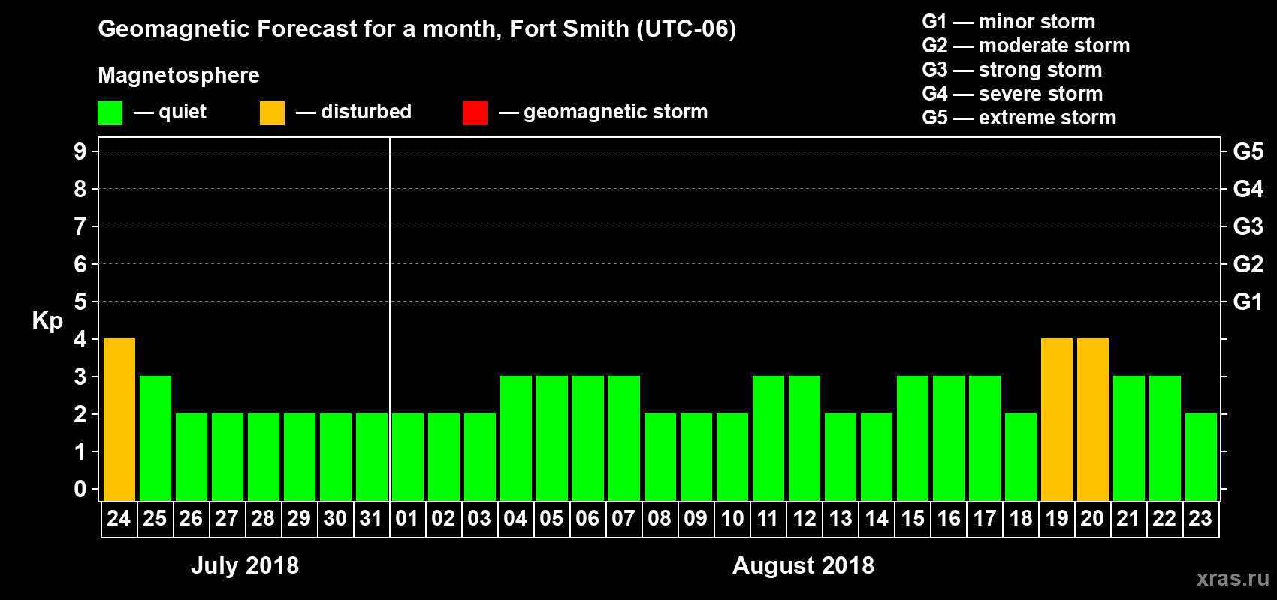Click the Kp value 0 axis label

click(80, 489)
